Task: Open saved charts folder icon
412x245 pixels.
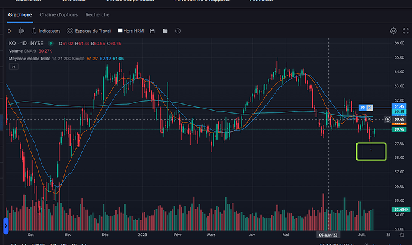Action: pyautogui.click(x=165, y=30)
